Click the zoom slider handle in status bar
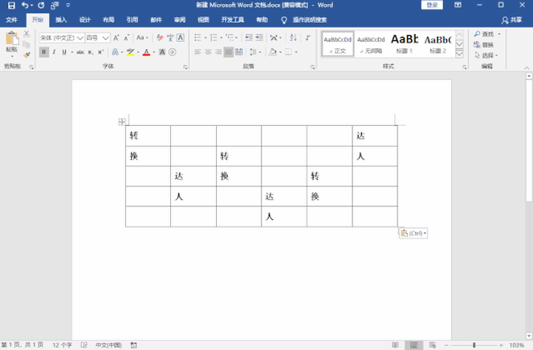The width and height of the screenshot is (533, 350). (474, 346)
